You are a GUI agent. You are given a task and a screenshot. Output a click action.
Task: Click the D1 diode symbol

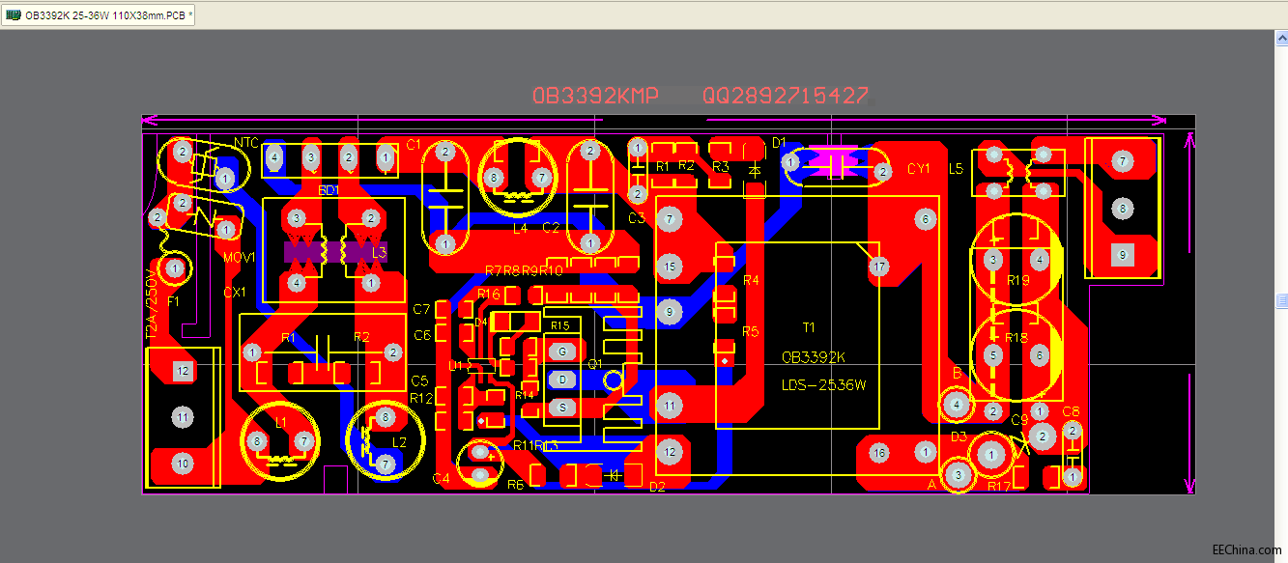(x=755, y=169)
